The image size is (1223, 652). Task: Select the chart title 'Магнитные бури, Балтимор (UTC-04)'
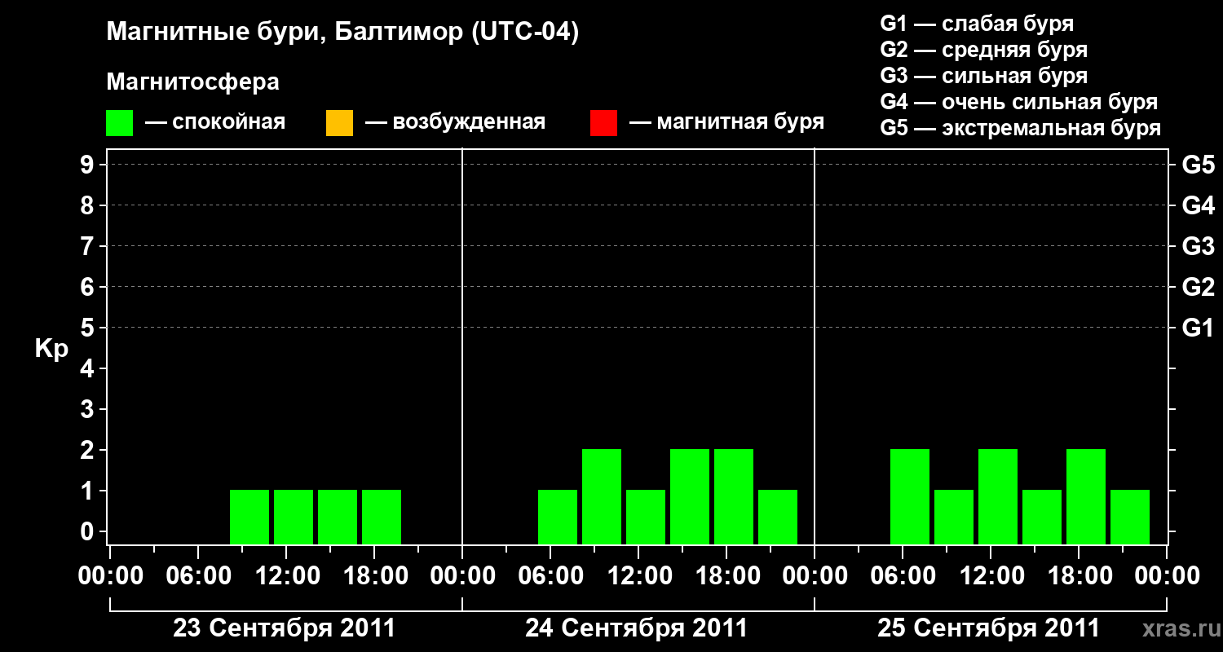342,33
